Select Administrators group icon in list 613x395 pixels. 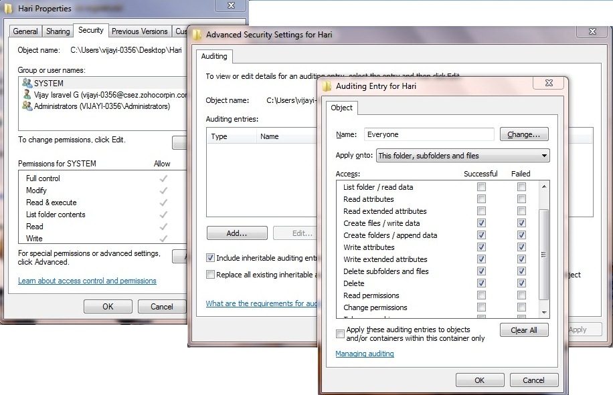[27, 106]
